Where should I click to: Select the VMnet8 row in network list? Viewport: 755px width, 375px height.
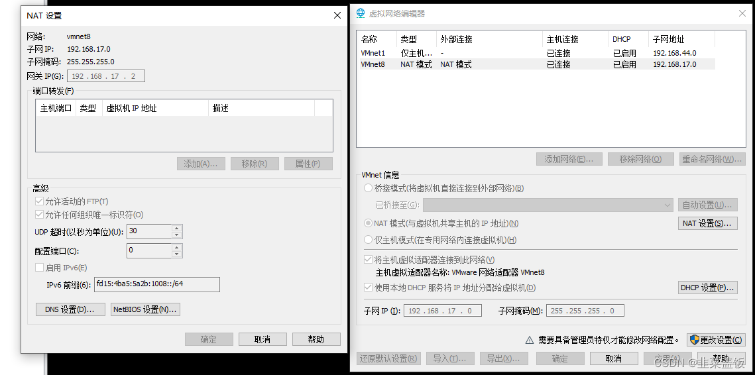[x=537, y=64]
